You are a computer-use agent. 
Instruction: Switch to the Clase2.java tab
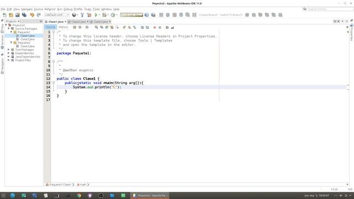79,22
